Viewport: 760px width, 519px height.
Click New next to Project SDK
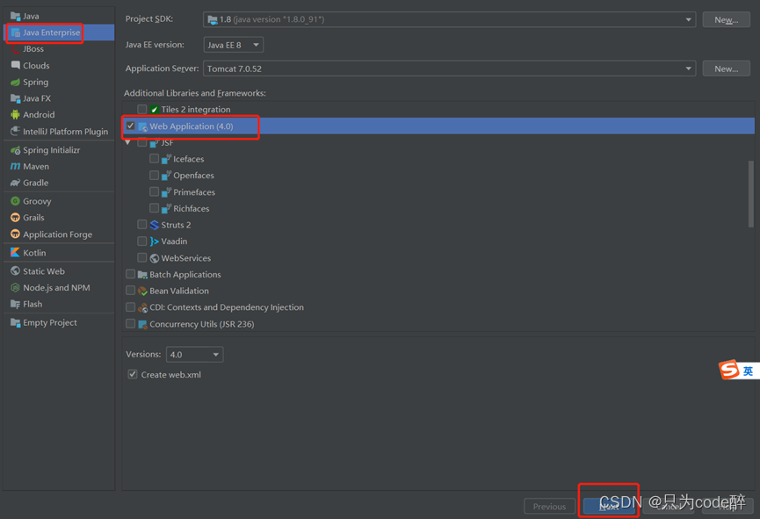[x=726, y=18]
